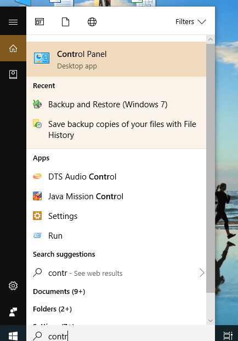Select the Home icon in sidebar
Image resolution: width=238 pixels, height=341 pixels.
(13, 48)
